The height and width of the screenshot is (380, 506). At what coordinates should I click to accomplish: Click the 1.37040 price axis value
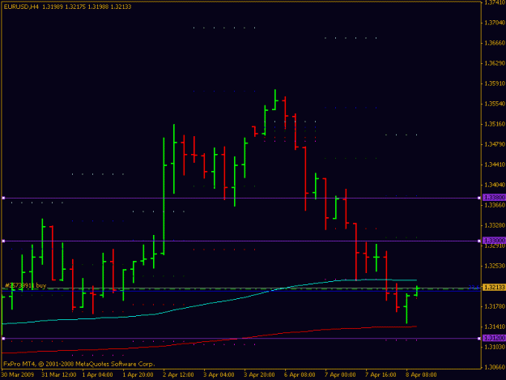pyautogui.click(x=495, y=23)
